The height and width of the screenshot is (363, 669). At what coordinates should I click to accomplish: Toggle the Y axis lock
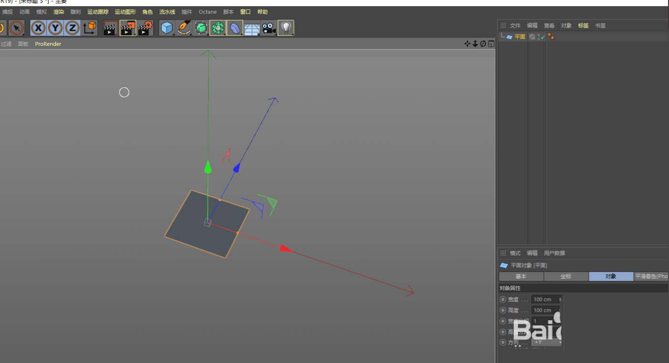(55, 28)
